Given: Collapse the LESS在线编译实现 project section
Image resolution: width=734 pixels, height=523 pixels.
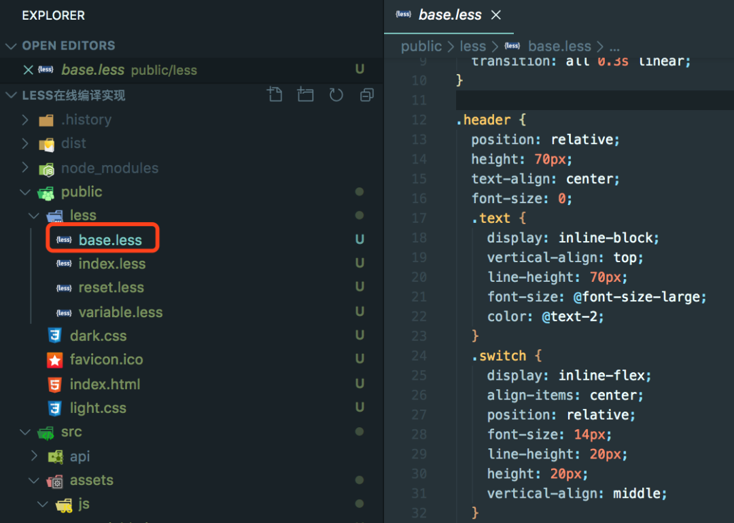Looking at the screenshot, I should [10, 96].
